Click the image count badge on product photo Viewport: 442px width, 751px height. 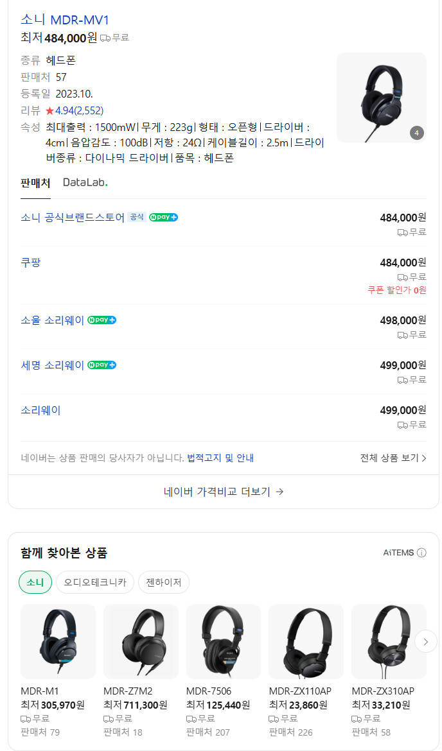(416, 133)
